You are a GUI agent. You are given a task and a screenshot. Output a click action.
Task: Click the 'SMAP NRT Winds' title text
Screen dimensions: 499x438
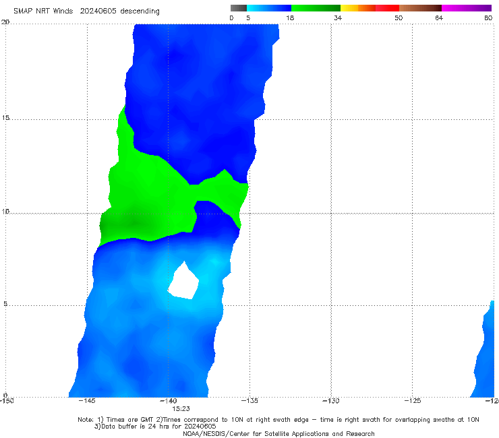point(43,11)
